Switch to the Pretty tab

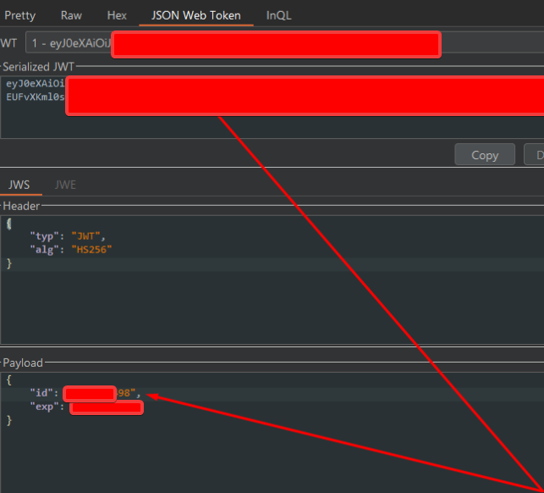pos(20,15)
